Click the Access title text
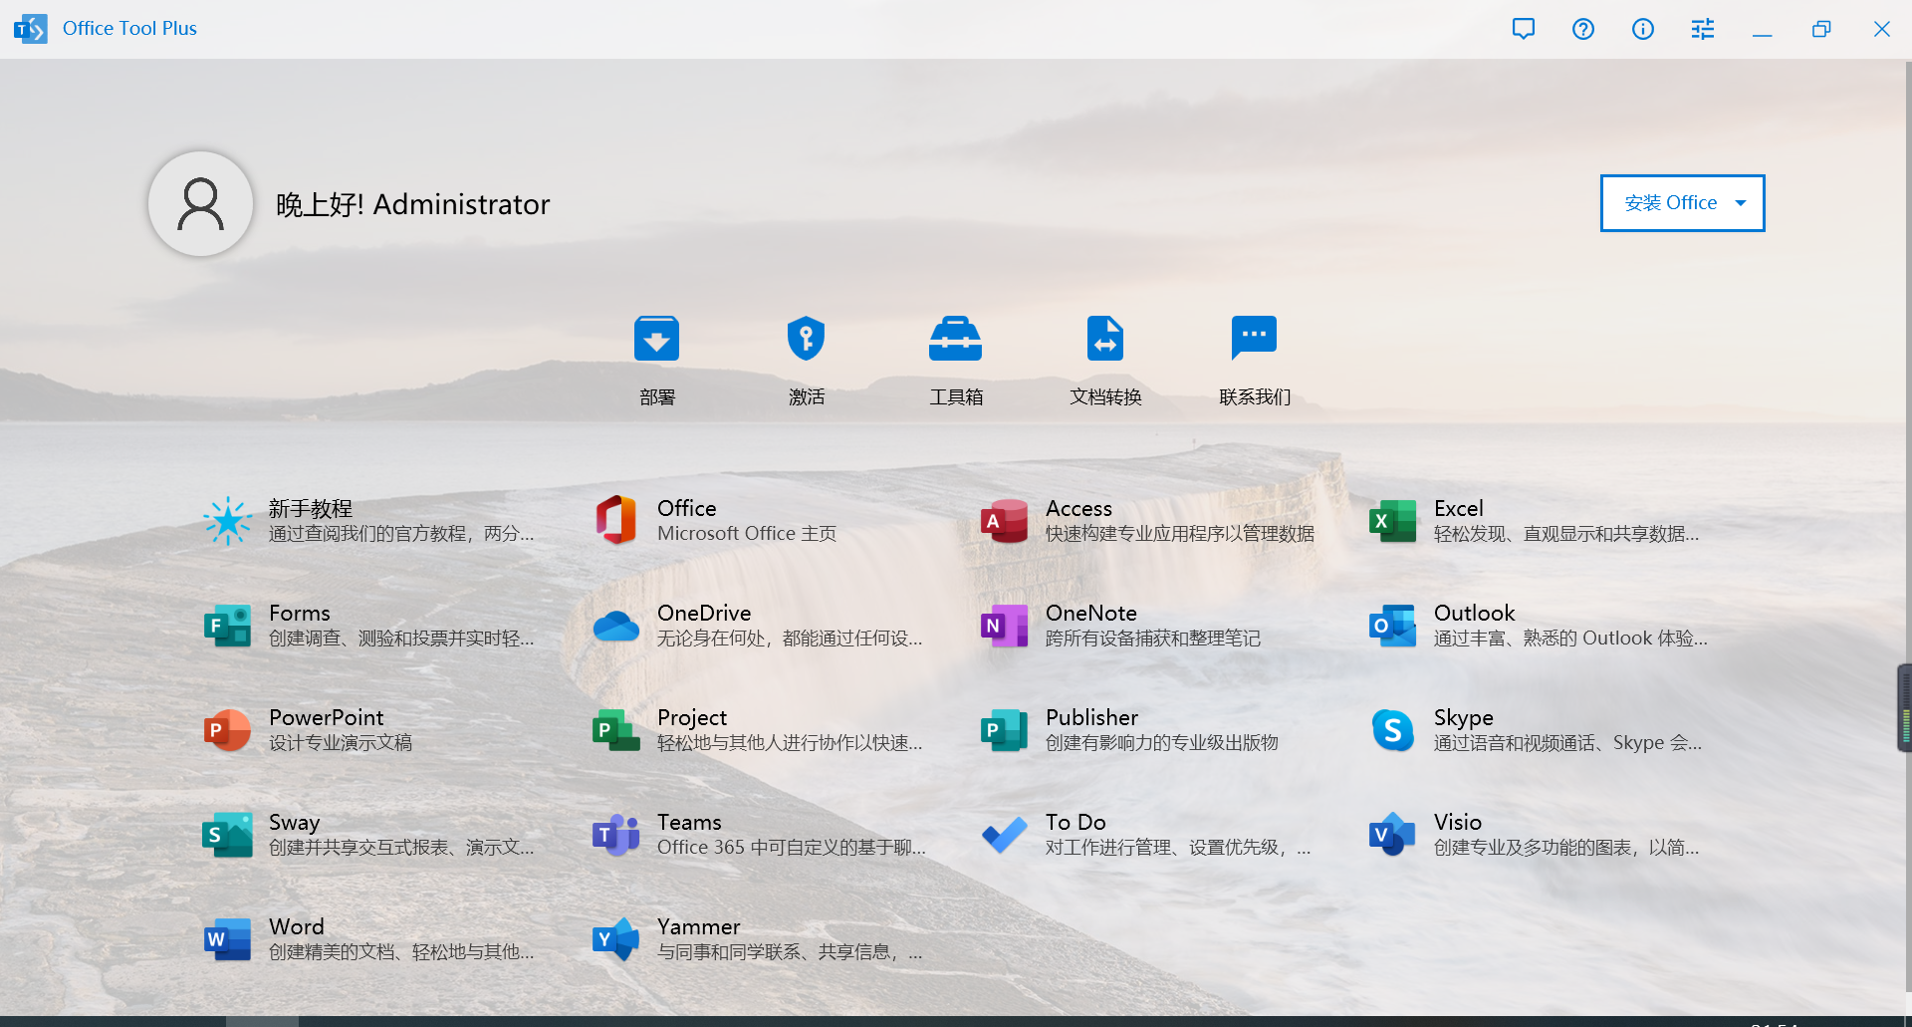The width and height of the screenshot is (1912, 1027). pos(1079,509)
